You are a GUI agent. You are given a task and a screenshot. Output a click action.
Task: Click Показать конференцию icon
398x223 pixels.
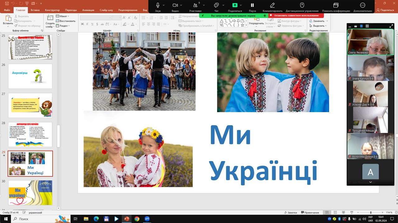coord(336,6)
